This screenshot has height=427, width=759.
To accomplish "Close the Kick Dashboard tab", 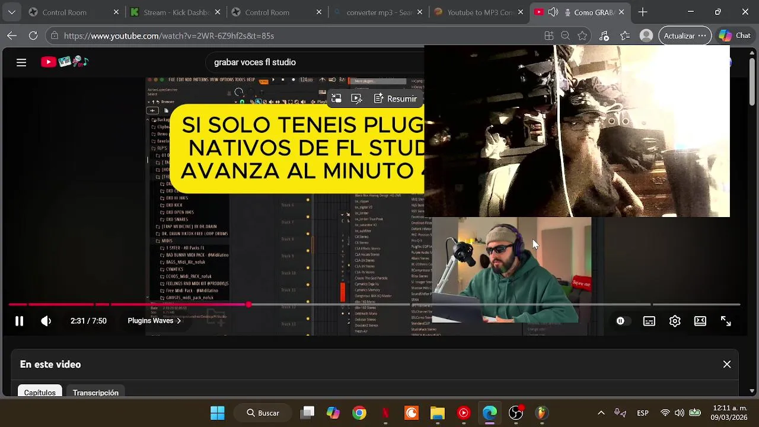I will 218,12.
